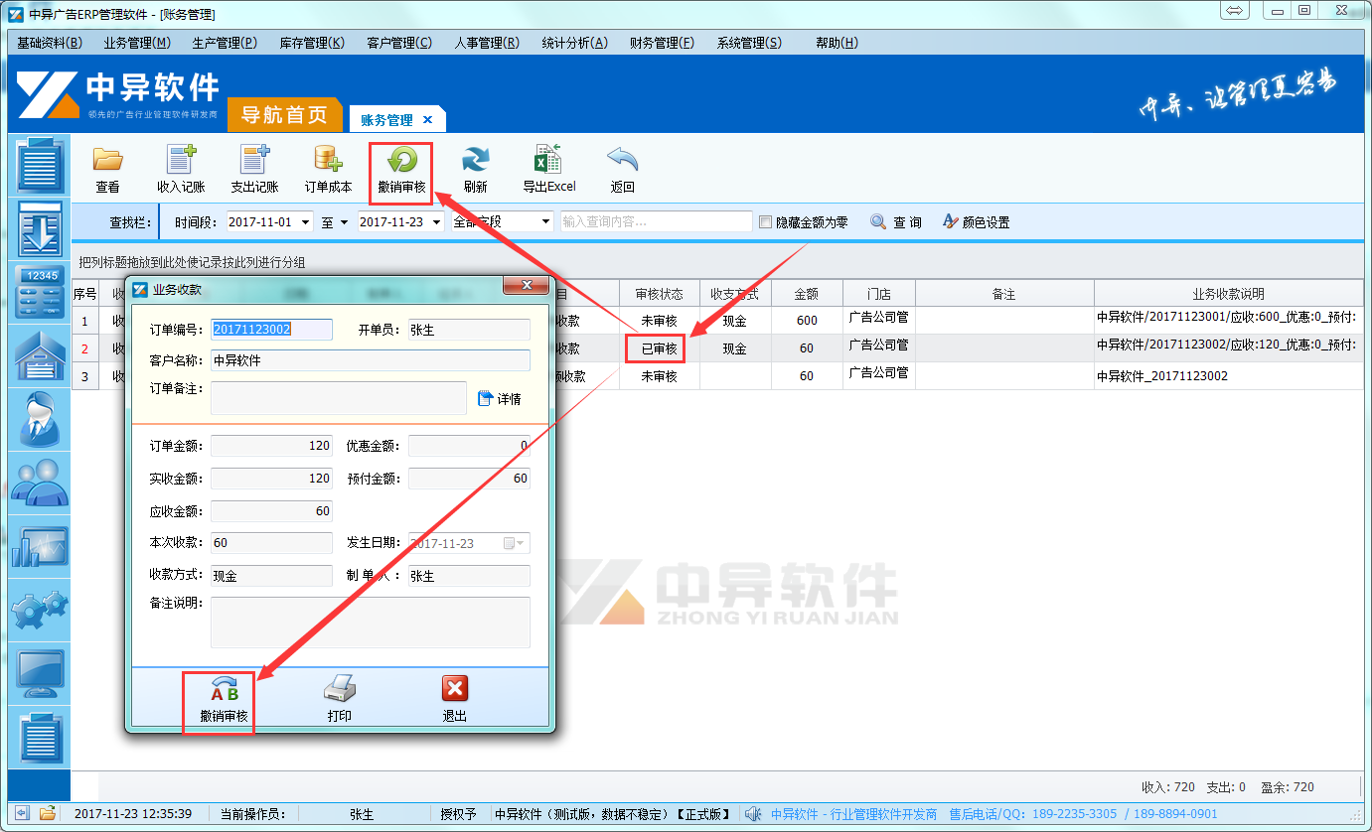Click the speaker icon in status bar
Viewport: 1372px width, 832px height.
pos(753,814)
